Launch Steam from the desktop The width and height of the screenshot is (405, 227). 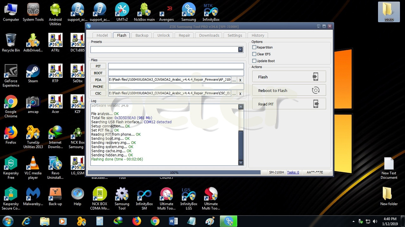pos(33,74)
